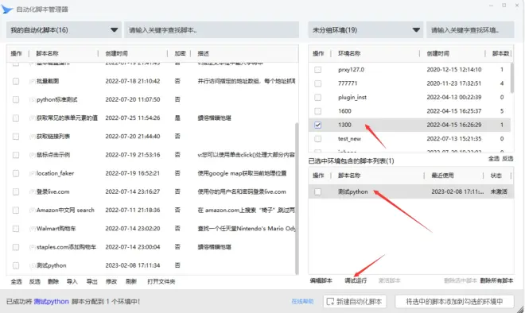
Task: Open the 我的自动化脚本(16) dropdown
Action: tap(64, 29)
